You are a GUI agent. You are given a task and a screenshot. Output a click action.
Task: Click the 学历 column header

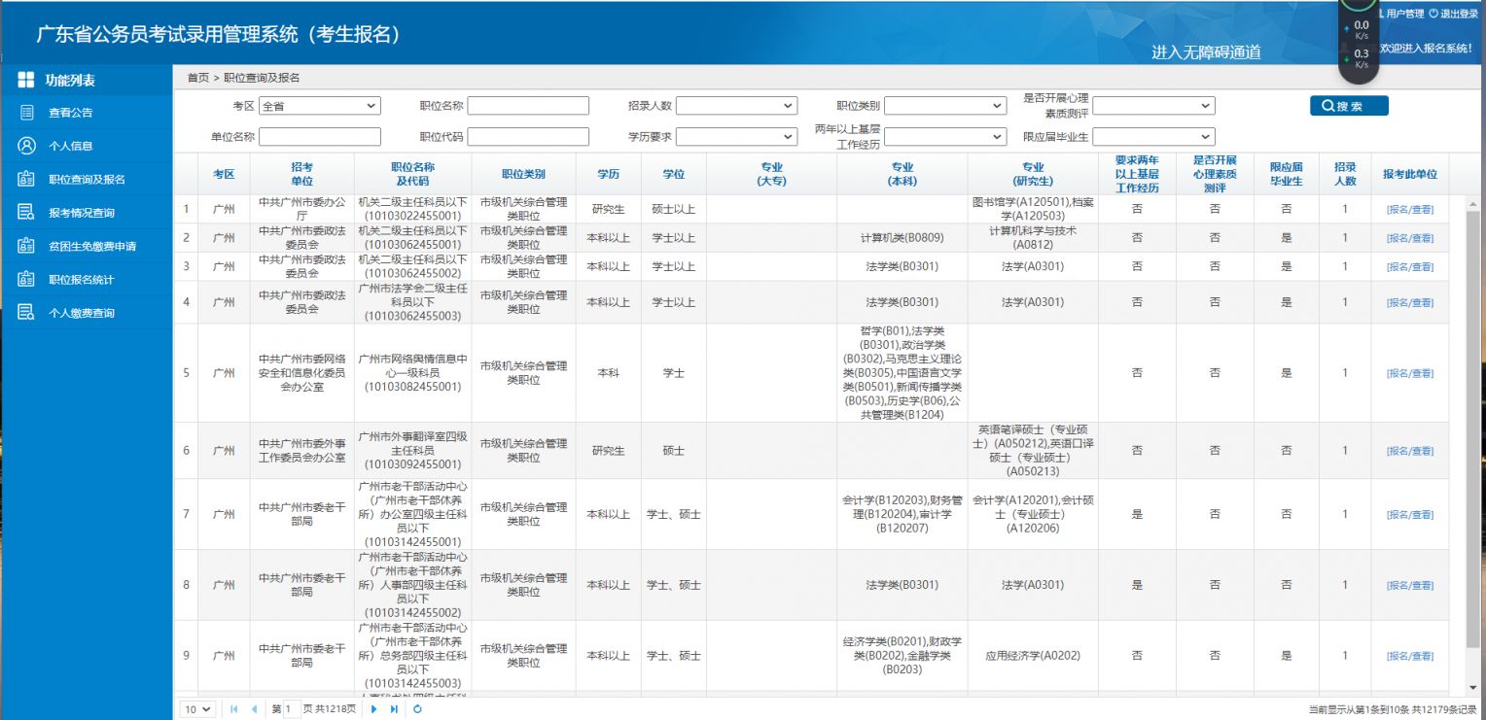click(608, 174)
